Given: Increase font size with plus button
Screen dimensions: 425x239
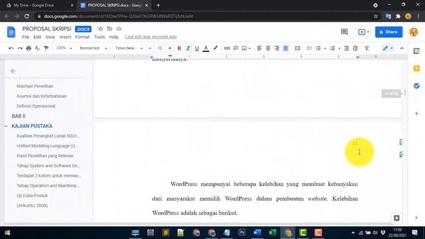Looking at the screenshot, I should [170, 48].
